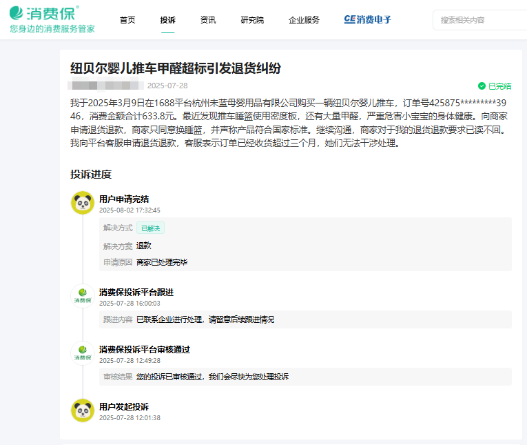The height and width of the screenshot is (445, 527).
Task: Click the 解决方案 value 退款
Action: coord(144,246)
